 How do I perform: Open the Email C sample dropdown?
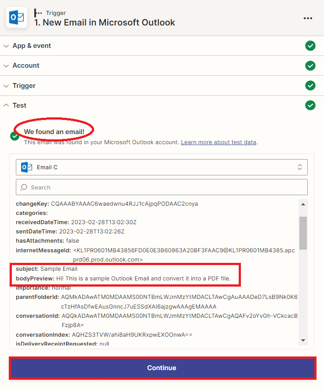coord(161,167)
